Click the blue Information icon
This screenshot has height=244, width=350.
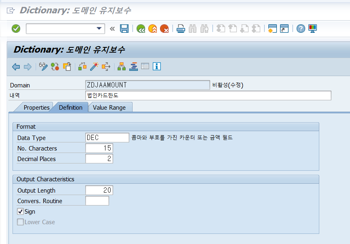(157, 66)
